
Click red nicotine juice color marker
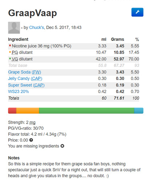(x=10, y=46)
